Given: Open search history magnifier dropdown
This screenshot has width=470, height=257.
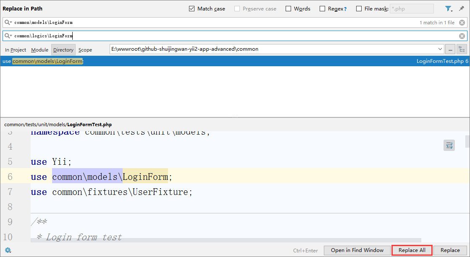Looking at the screenshot, I should [x=8, y=23].
